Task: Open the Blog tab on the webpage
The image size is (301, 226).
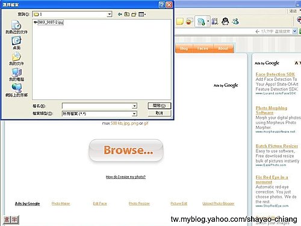Action: (184, 48)
